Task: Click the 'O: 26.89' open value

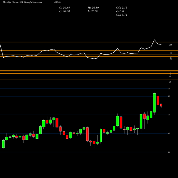Action: point(65,8)
